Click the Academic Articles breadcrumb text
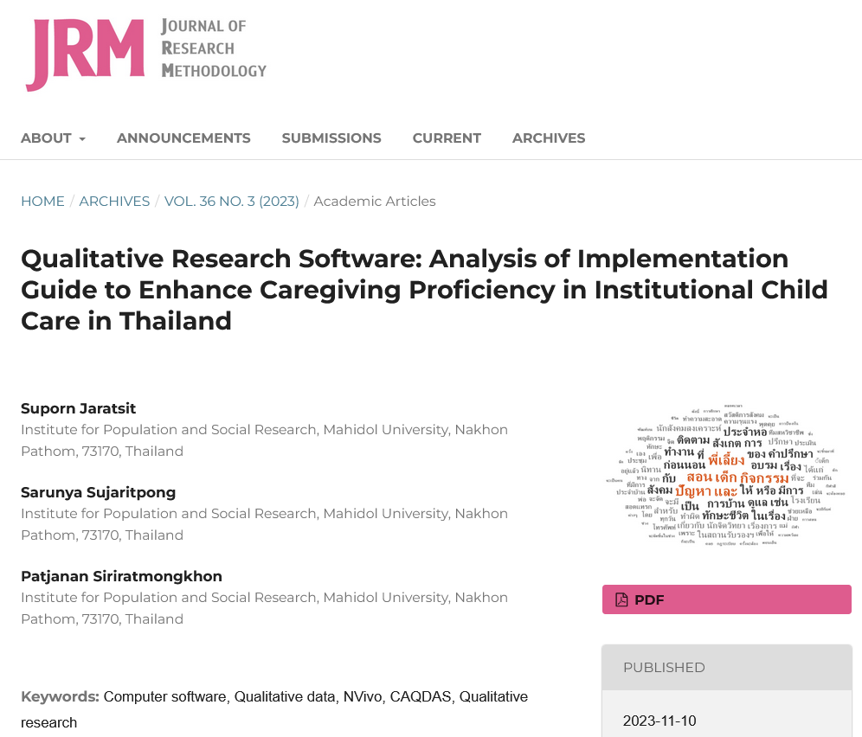The image size is (862, 737). pos(375,202)
